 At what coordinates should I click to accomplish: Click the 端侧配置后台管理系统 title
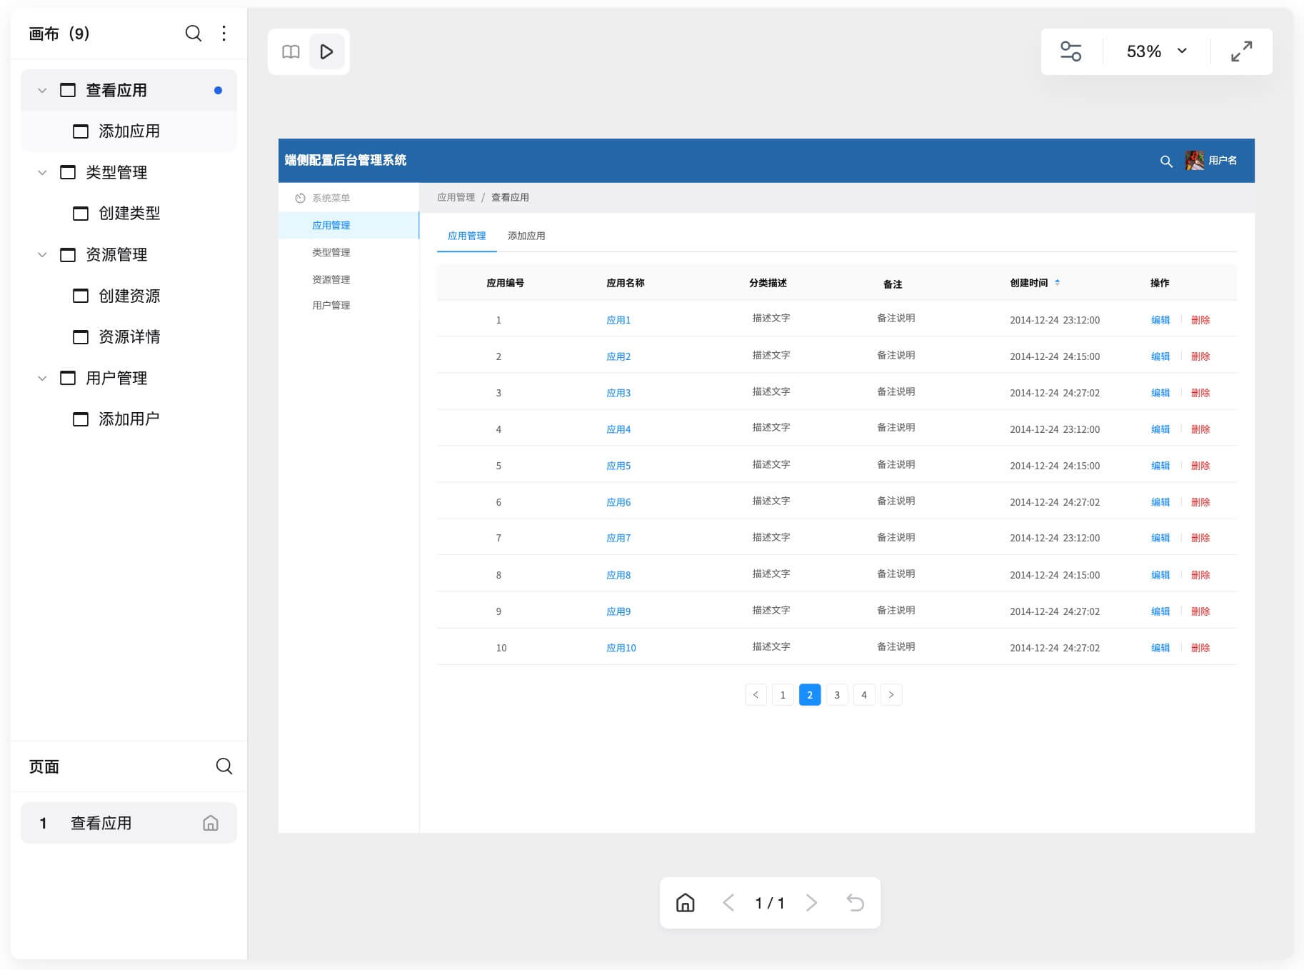[x=346, y=160]
